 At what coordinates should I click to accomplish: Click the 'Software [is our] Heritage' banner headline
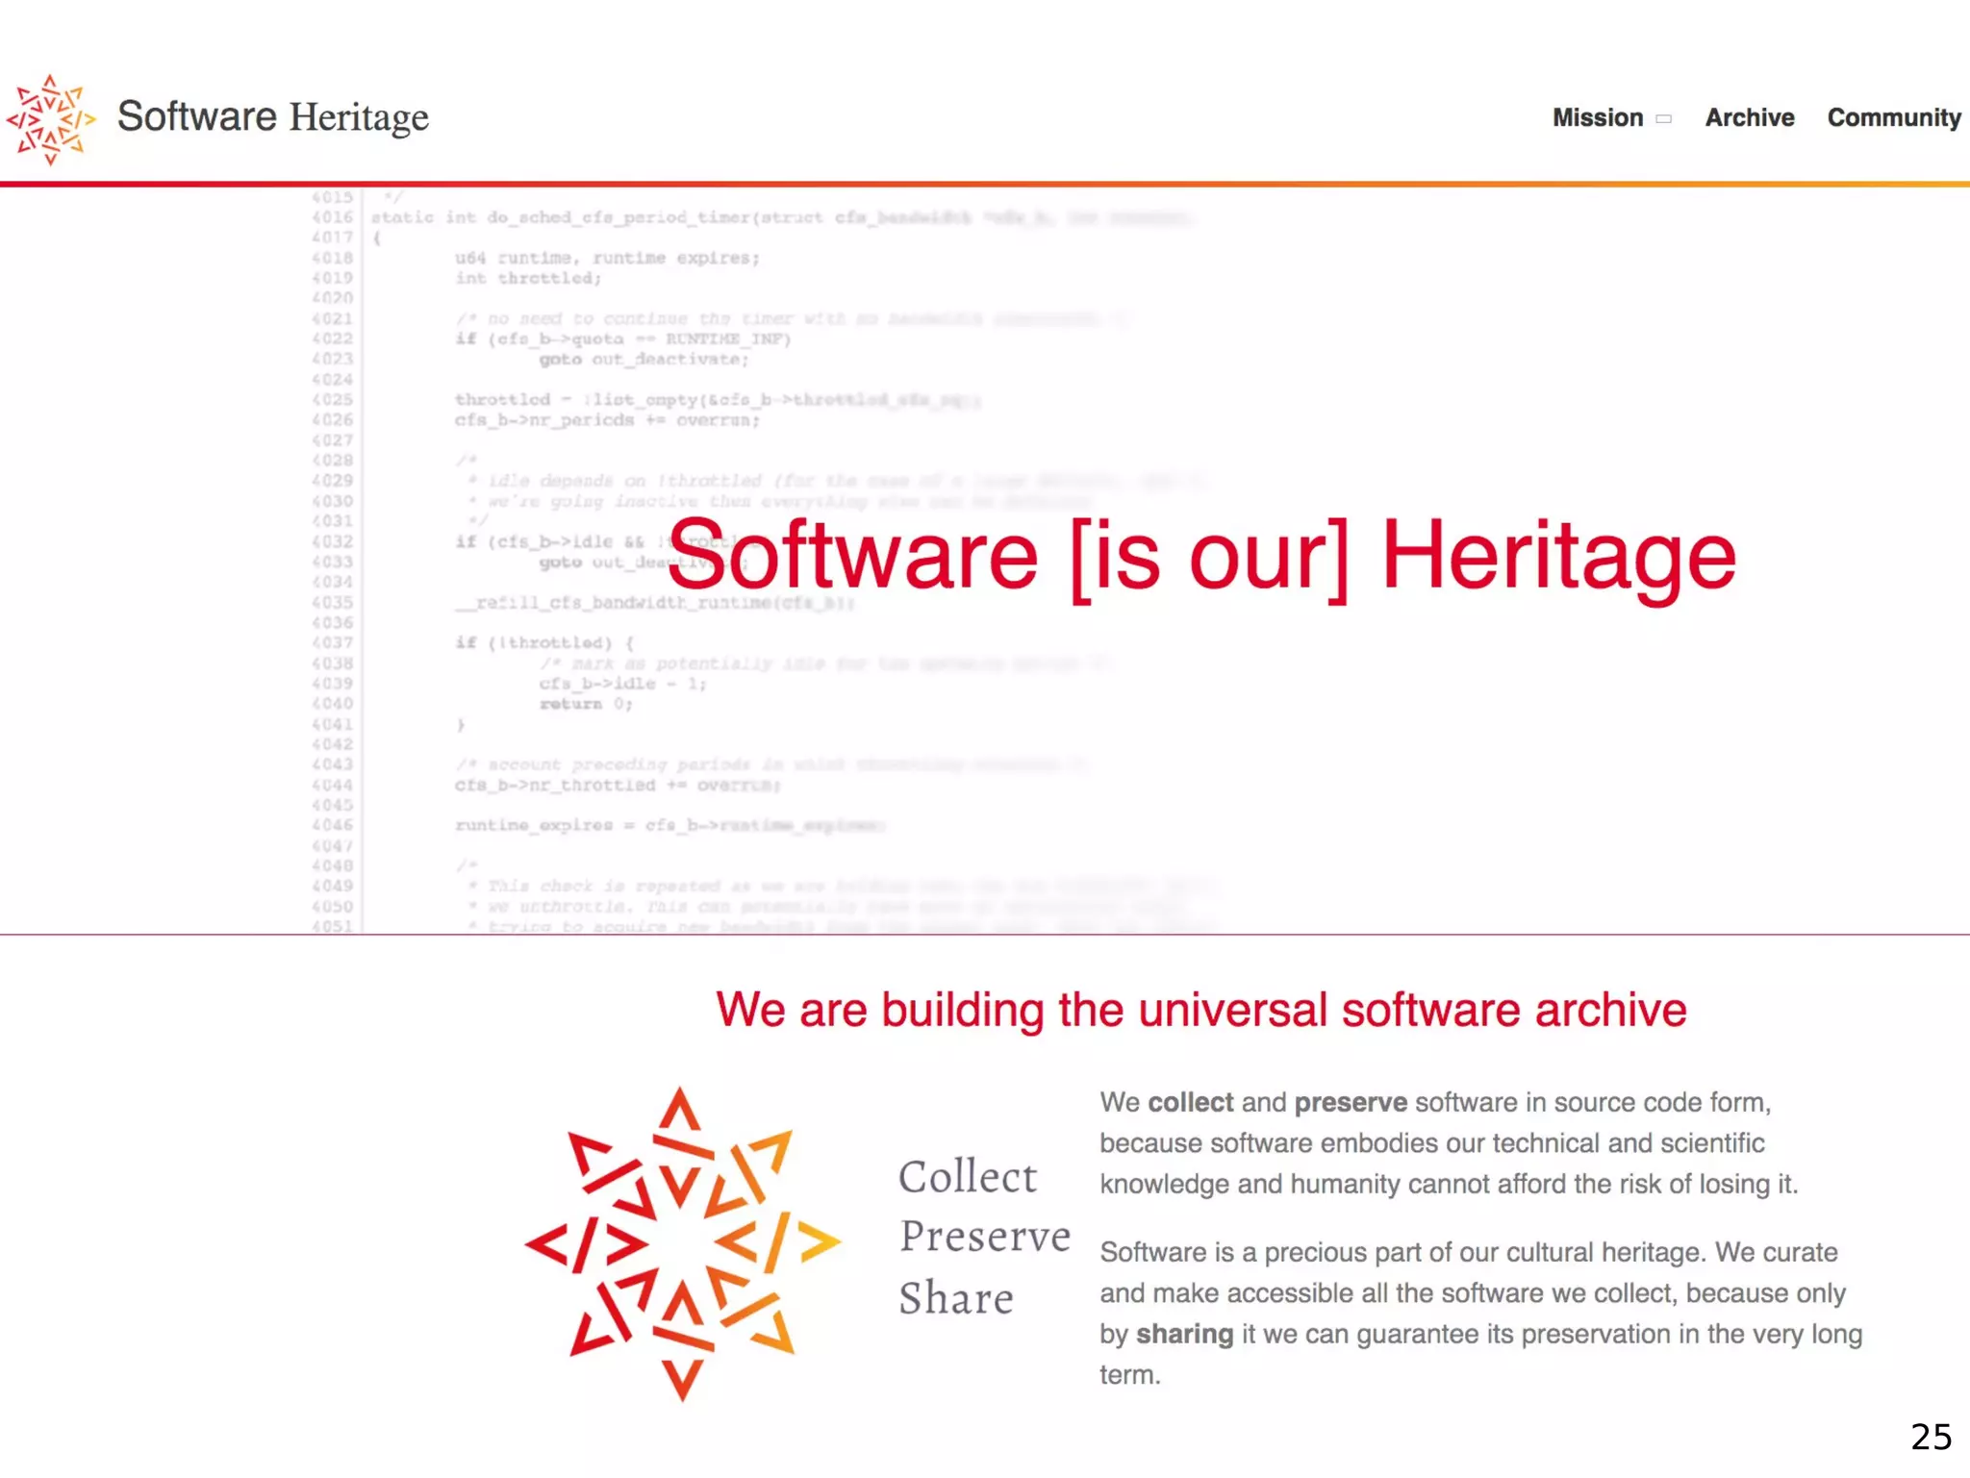pyautogui.click(x=1200, y=556)
